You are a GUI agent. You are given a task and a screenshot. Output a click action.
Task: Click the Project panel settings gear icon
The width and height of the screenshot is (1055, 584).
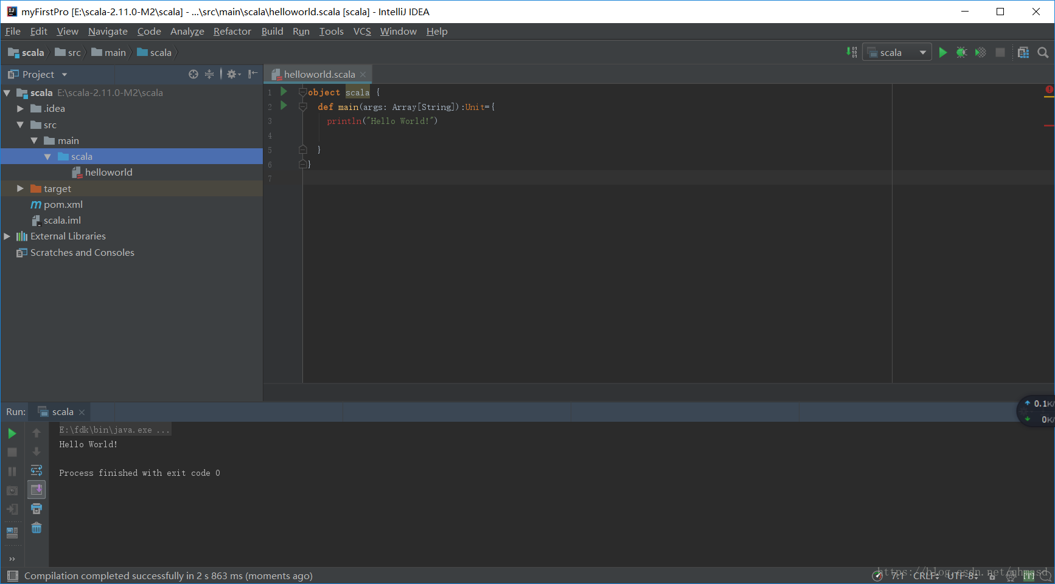[232, 74]
